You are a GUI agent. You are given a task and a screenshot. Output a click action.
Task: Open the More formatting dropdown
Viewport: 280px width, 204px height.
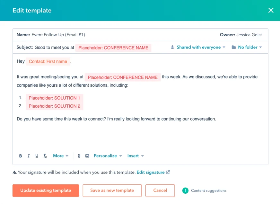click(x=60, y=156)
